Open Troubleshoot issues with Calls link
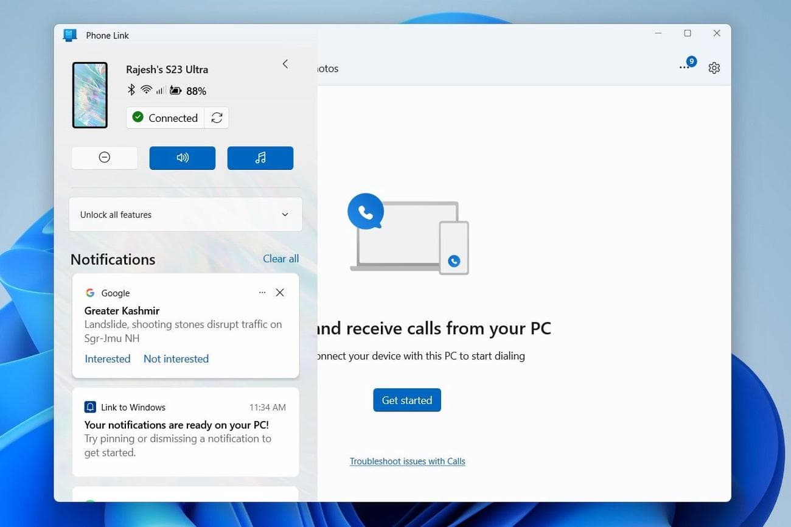791x527 pixels. [x=407, y=461]
